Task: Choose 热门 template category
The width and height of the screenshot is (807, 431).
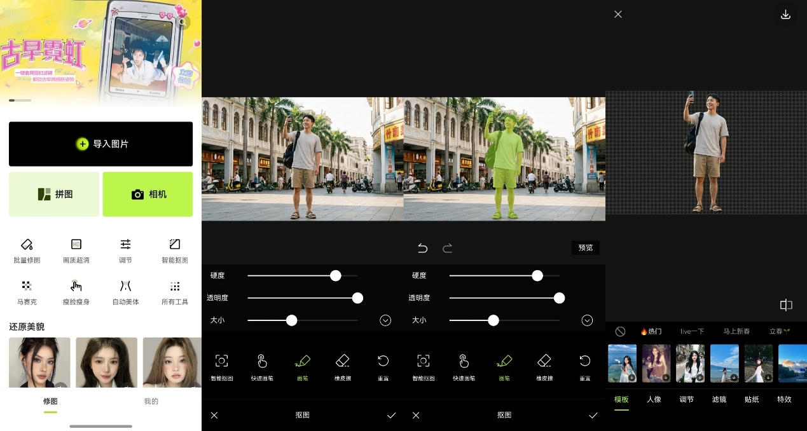Action: (651, 331)
